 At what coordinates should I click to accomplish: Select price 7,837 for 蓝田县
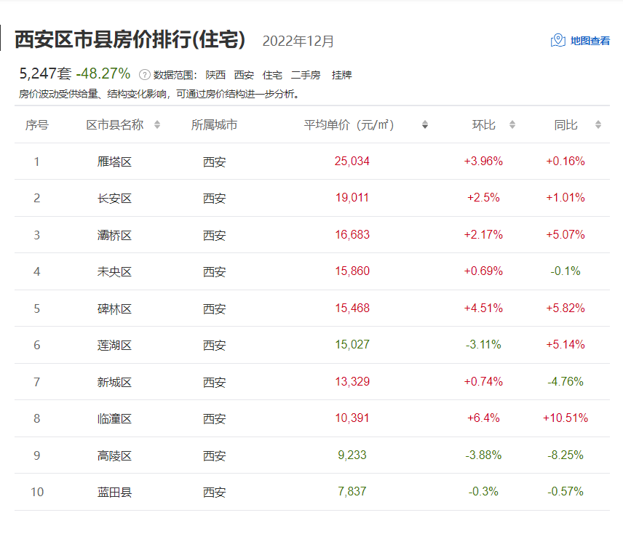click(x=352, y=492)
